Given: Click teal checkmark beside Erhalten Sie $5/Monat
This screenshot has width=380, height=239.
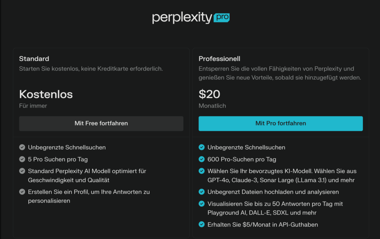Looking at the screenshot, I should [x=202, y=225].
